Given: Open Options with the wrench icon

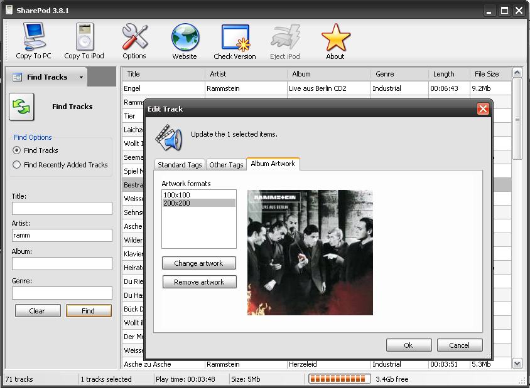Looking at the screenshot, I should point(134,36).
